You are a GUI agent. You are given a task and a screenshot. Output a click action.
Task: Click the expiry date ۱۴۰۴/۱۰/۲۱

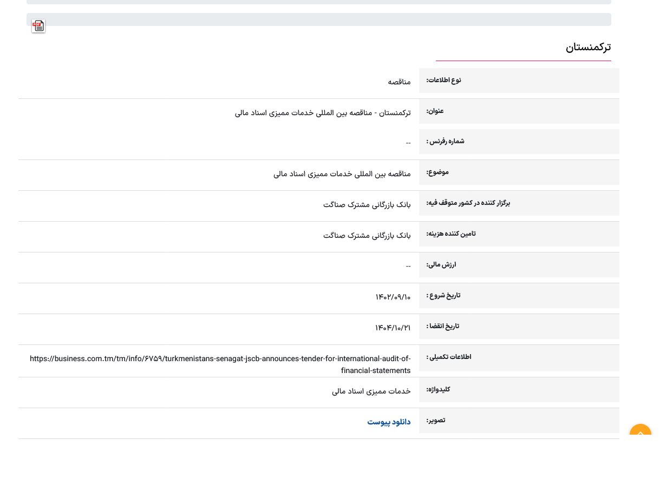tap(393, 328)
